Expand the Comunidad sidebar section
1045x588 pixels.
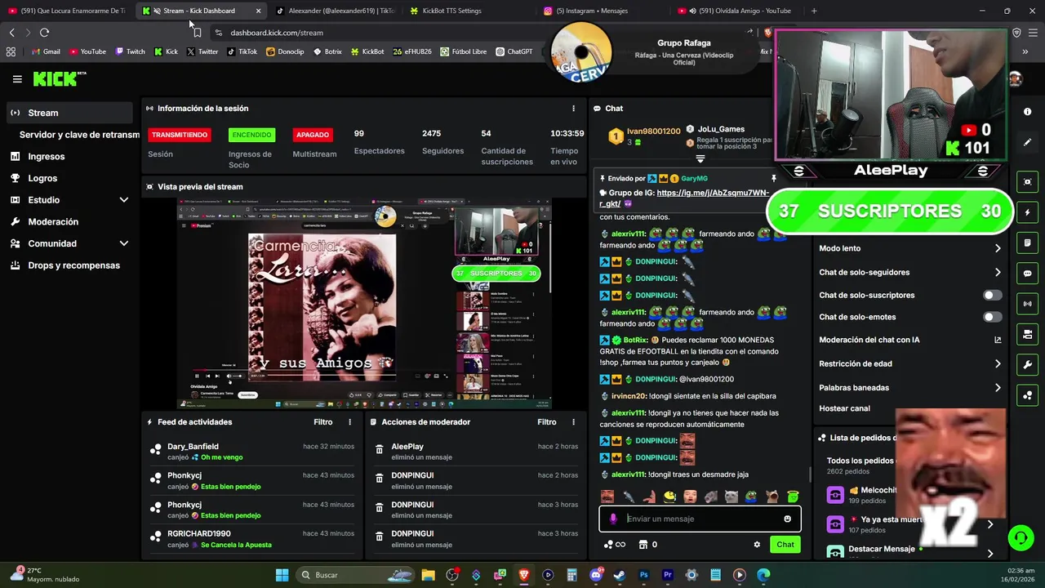[124, 243]
